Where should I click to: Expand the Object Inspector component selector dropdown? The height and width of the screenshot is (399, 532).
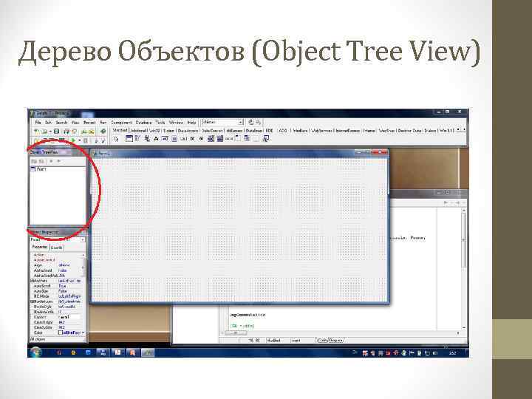pyautogui.click(x=83, y=240)
